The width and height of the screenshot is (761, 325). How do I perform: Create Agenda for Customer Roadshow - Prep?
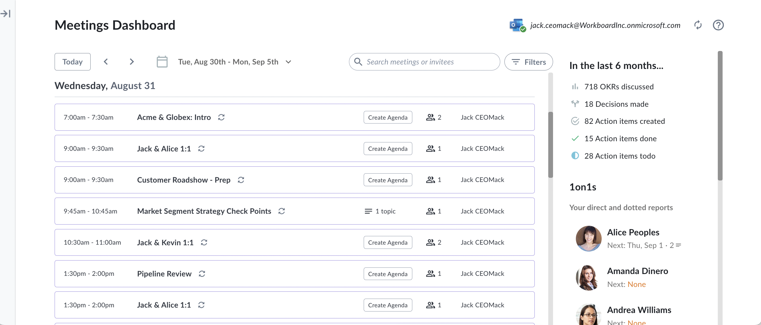tap(388, 180)
